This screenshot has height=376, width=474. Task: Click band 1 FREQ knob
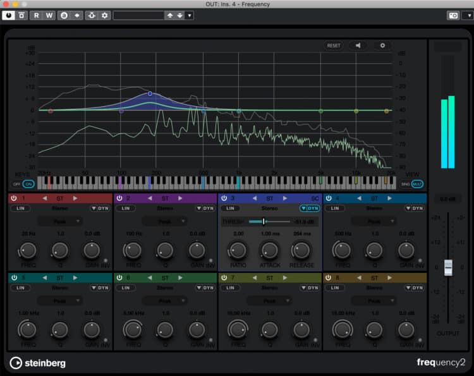click(28, 250)
